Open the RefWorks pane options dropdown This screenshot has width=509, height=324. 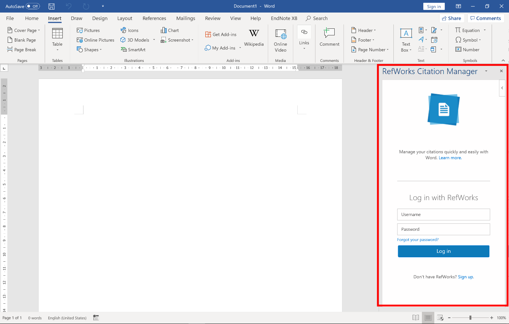pos(486,71)
